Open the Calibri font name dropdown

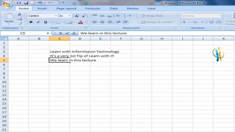pyautogui.click(x=56, y=16)
